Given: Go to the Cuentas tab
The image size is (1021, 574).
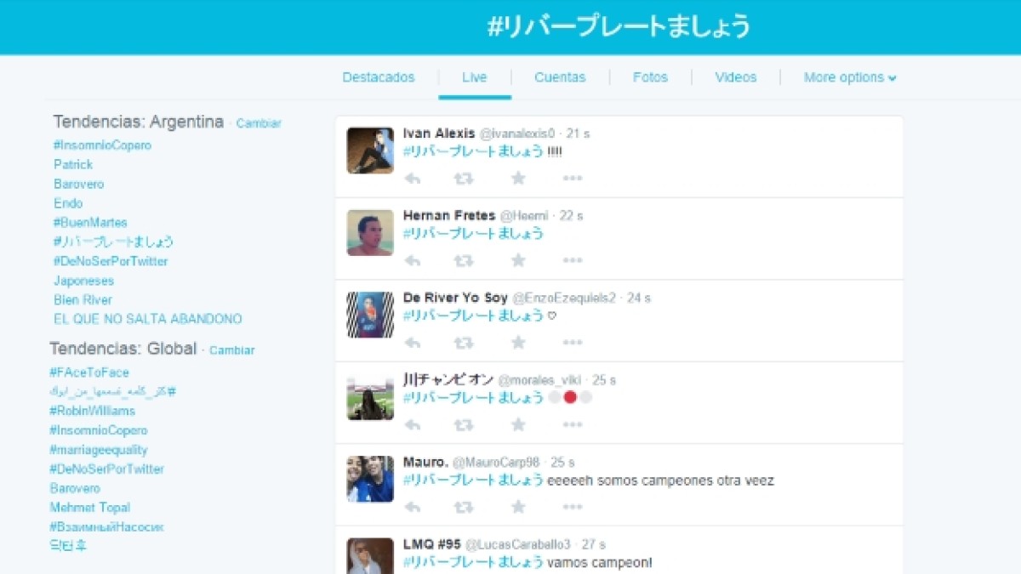Looking at the screenshot, I should click(560, 77).
